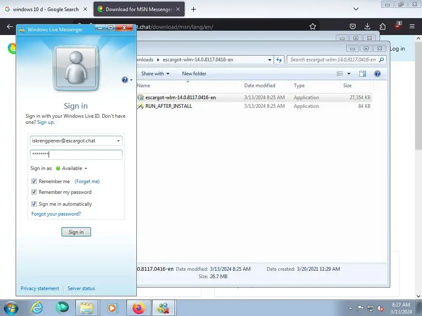422x316 pixels.
Task: Open Windows Explorer from the taskbar
Action: (87, 308)
